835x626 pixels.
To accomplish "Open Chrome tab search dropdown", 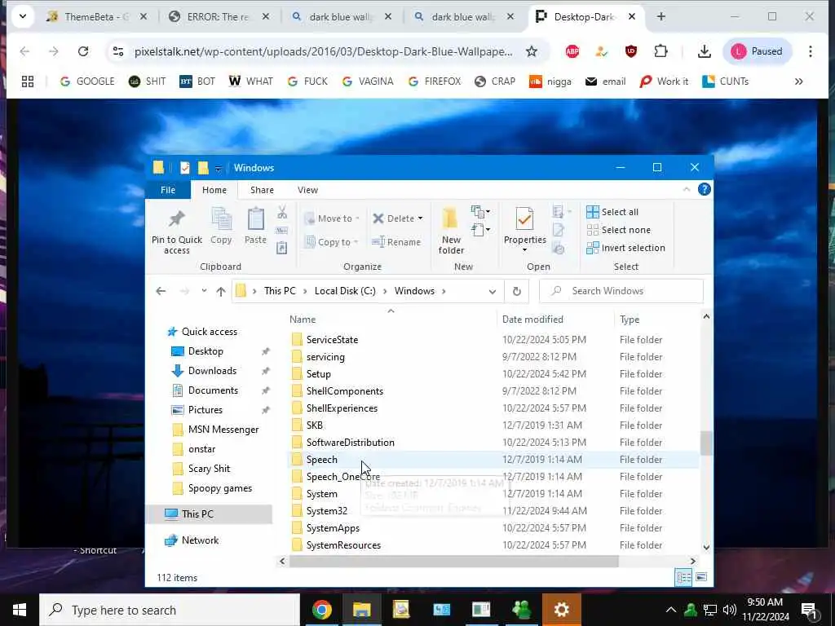I will [x=23, y=16].
